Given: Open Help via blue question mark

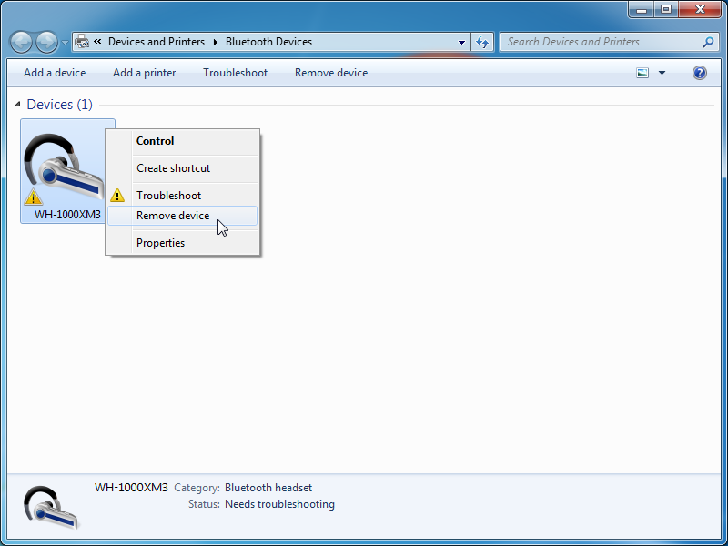Looking at the screenshot, I should pos(700,73).
